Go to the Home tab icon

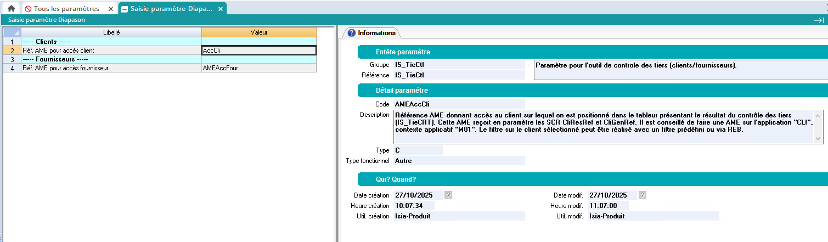[x=11, y=9]
